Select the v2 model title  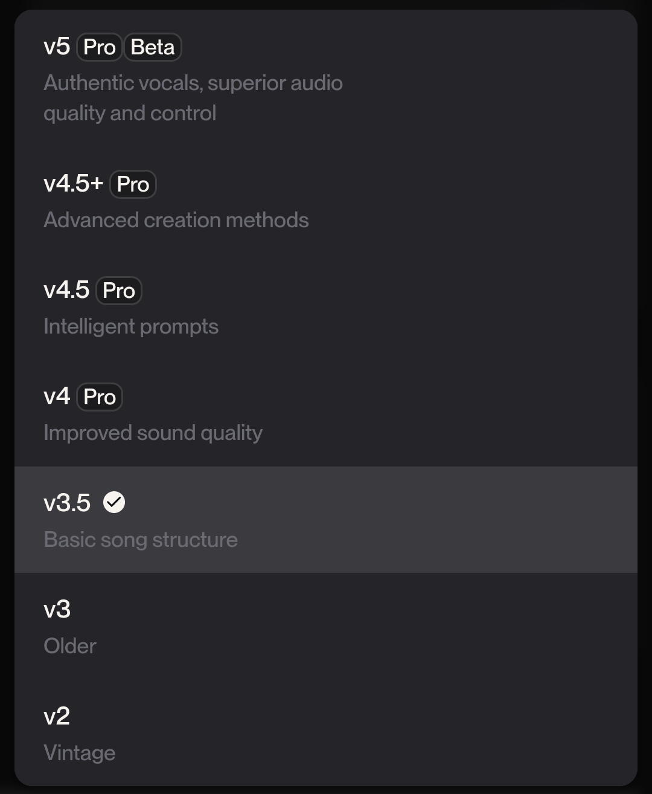57,716
